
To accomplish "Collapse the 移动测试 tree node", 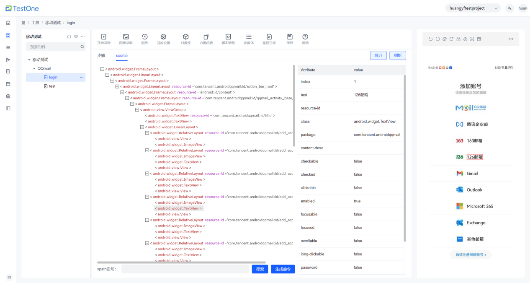I will pyautogui.click(x=29, y=60).
